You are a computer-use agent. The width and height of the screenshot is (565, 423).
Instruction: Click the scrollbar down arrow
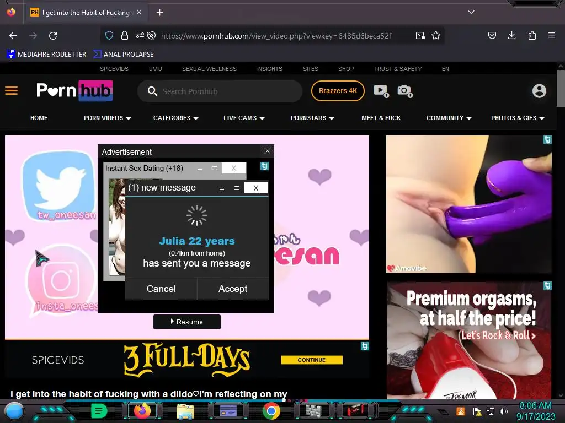click(x=561, y=395)
